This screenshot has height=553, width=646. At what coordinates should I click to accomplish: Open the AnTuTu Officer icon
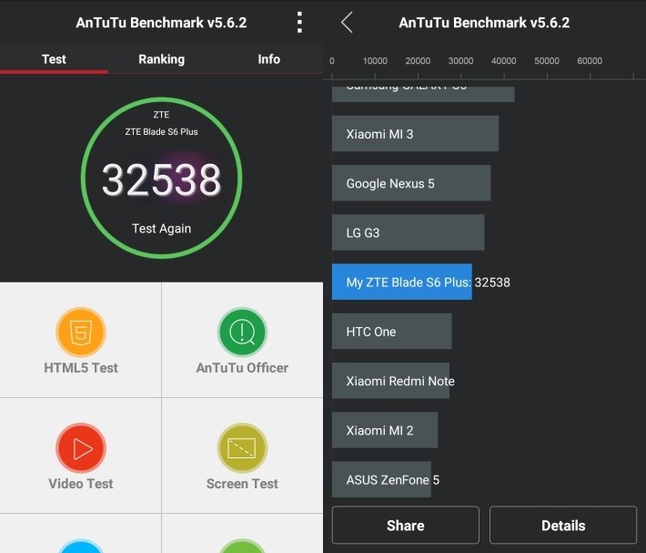[x=242, y=332]
